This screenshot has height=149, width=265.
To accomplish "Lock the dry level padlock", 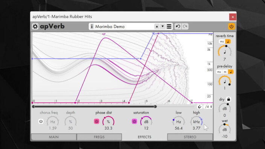I will [228, 99].
